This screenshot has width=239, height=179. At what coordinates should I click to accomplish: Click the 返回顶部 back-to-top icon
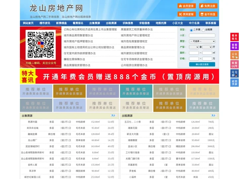pos(234,83)
